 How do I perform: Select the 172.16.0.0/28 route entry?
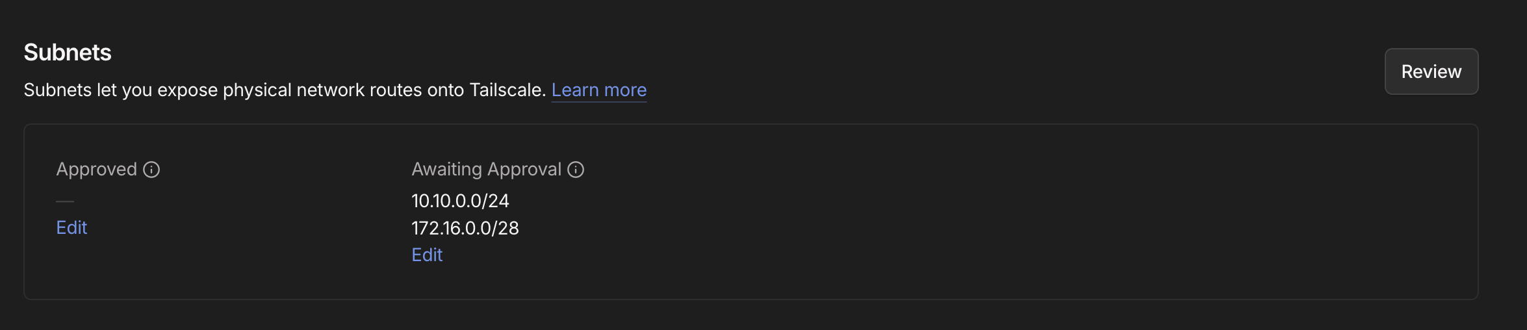point(465,228)
